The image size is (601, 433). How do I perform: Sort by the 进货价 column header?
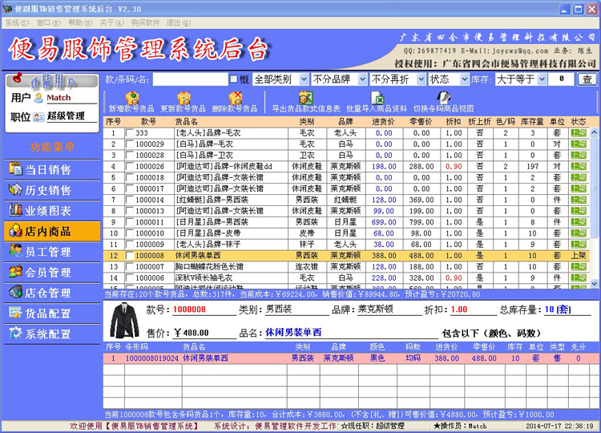pos(383,122)
